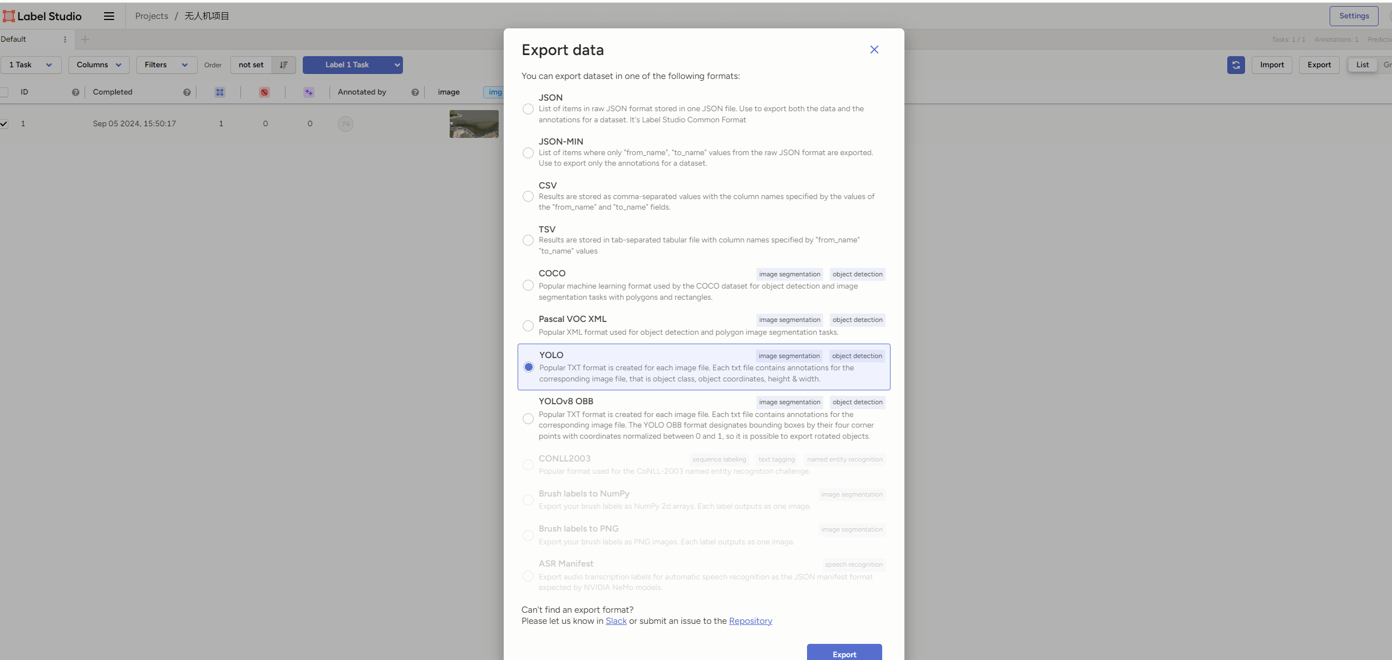The height and width of the screenshot is (660, 1392).
Task: Add a new tab with plus icon
Action: click(x=85, y=39)
